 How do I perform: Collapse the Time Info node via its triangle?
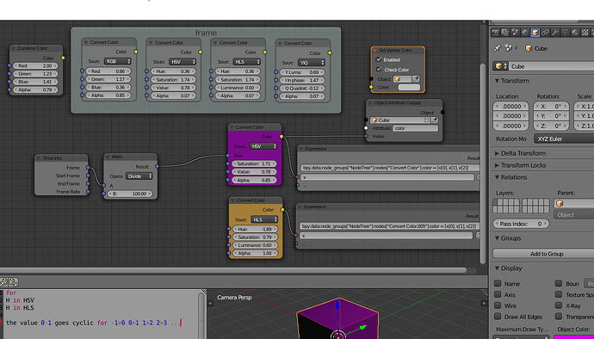(39, 158)
